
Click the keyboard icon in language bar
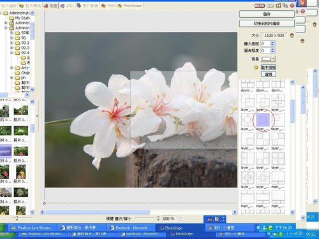210,219
